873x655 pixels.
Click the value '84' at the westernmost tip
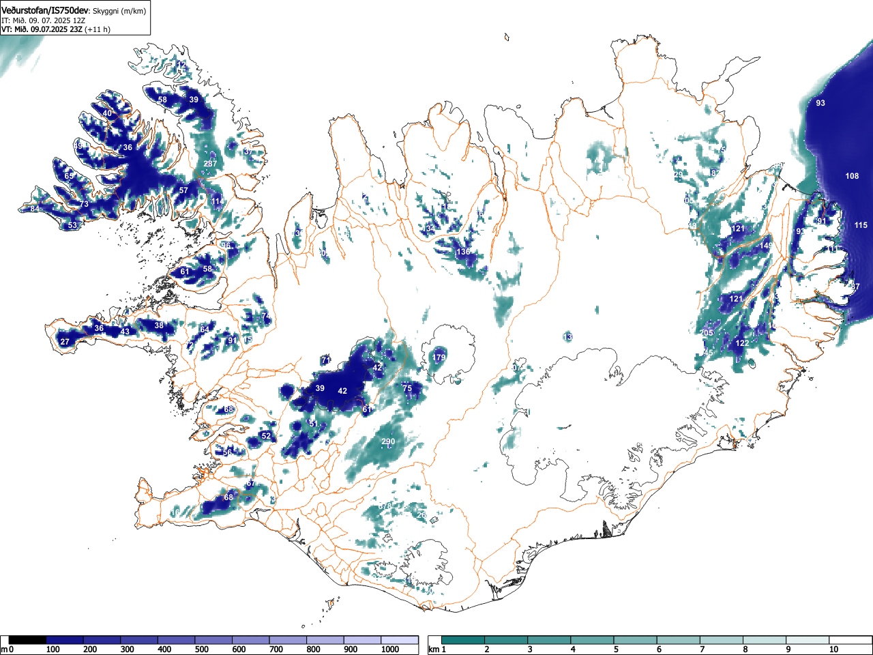point(35,209)
